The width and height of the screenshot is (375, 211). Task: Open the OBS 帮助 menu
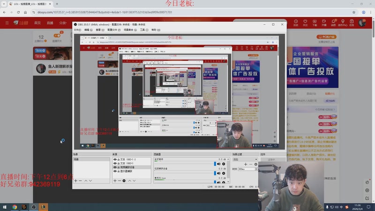(156, 30)
